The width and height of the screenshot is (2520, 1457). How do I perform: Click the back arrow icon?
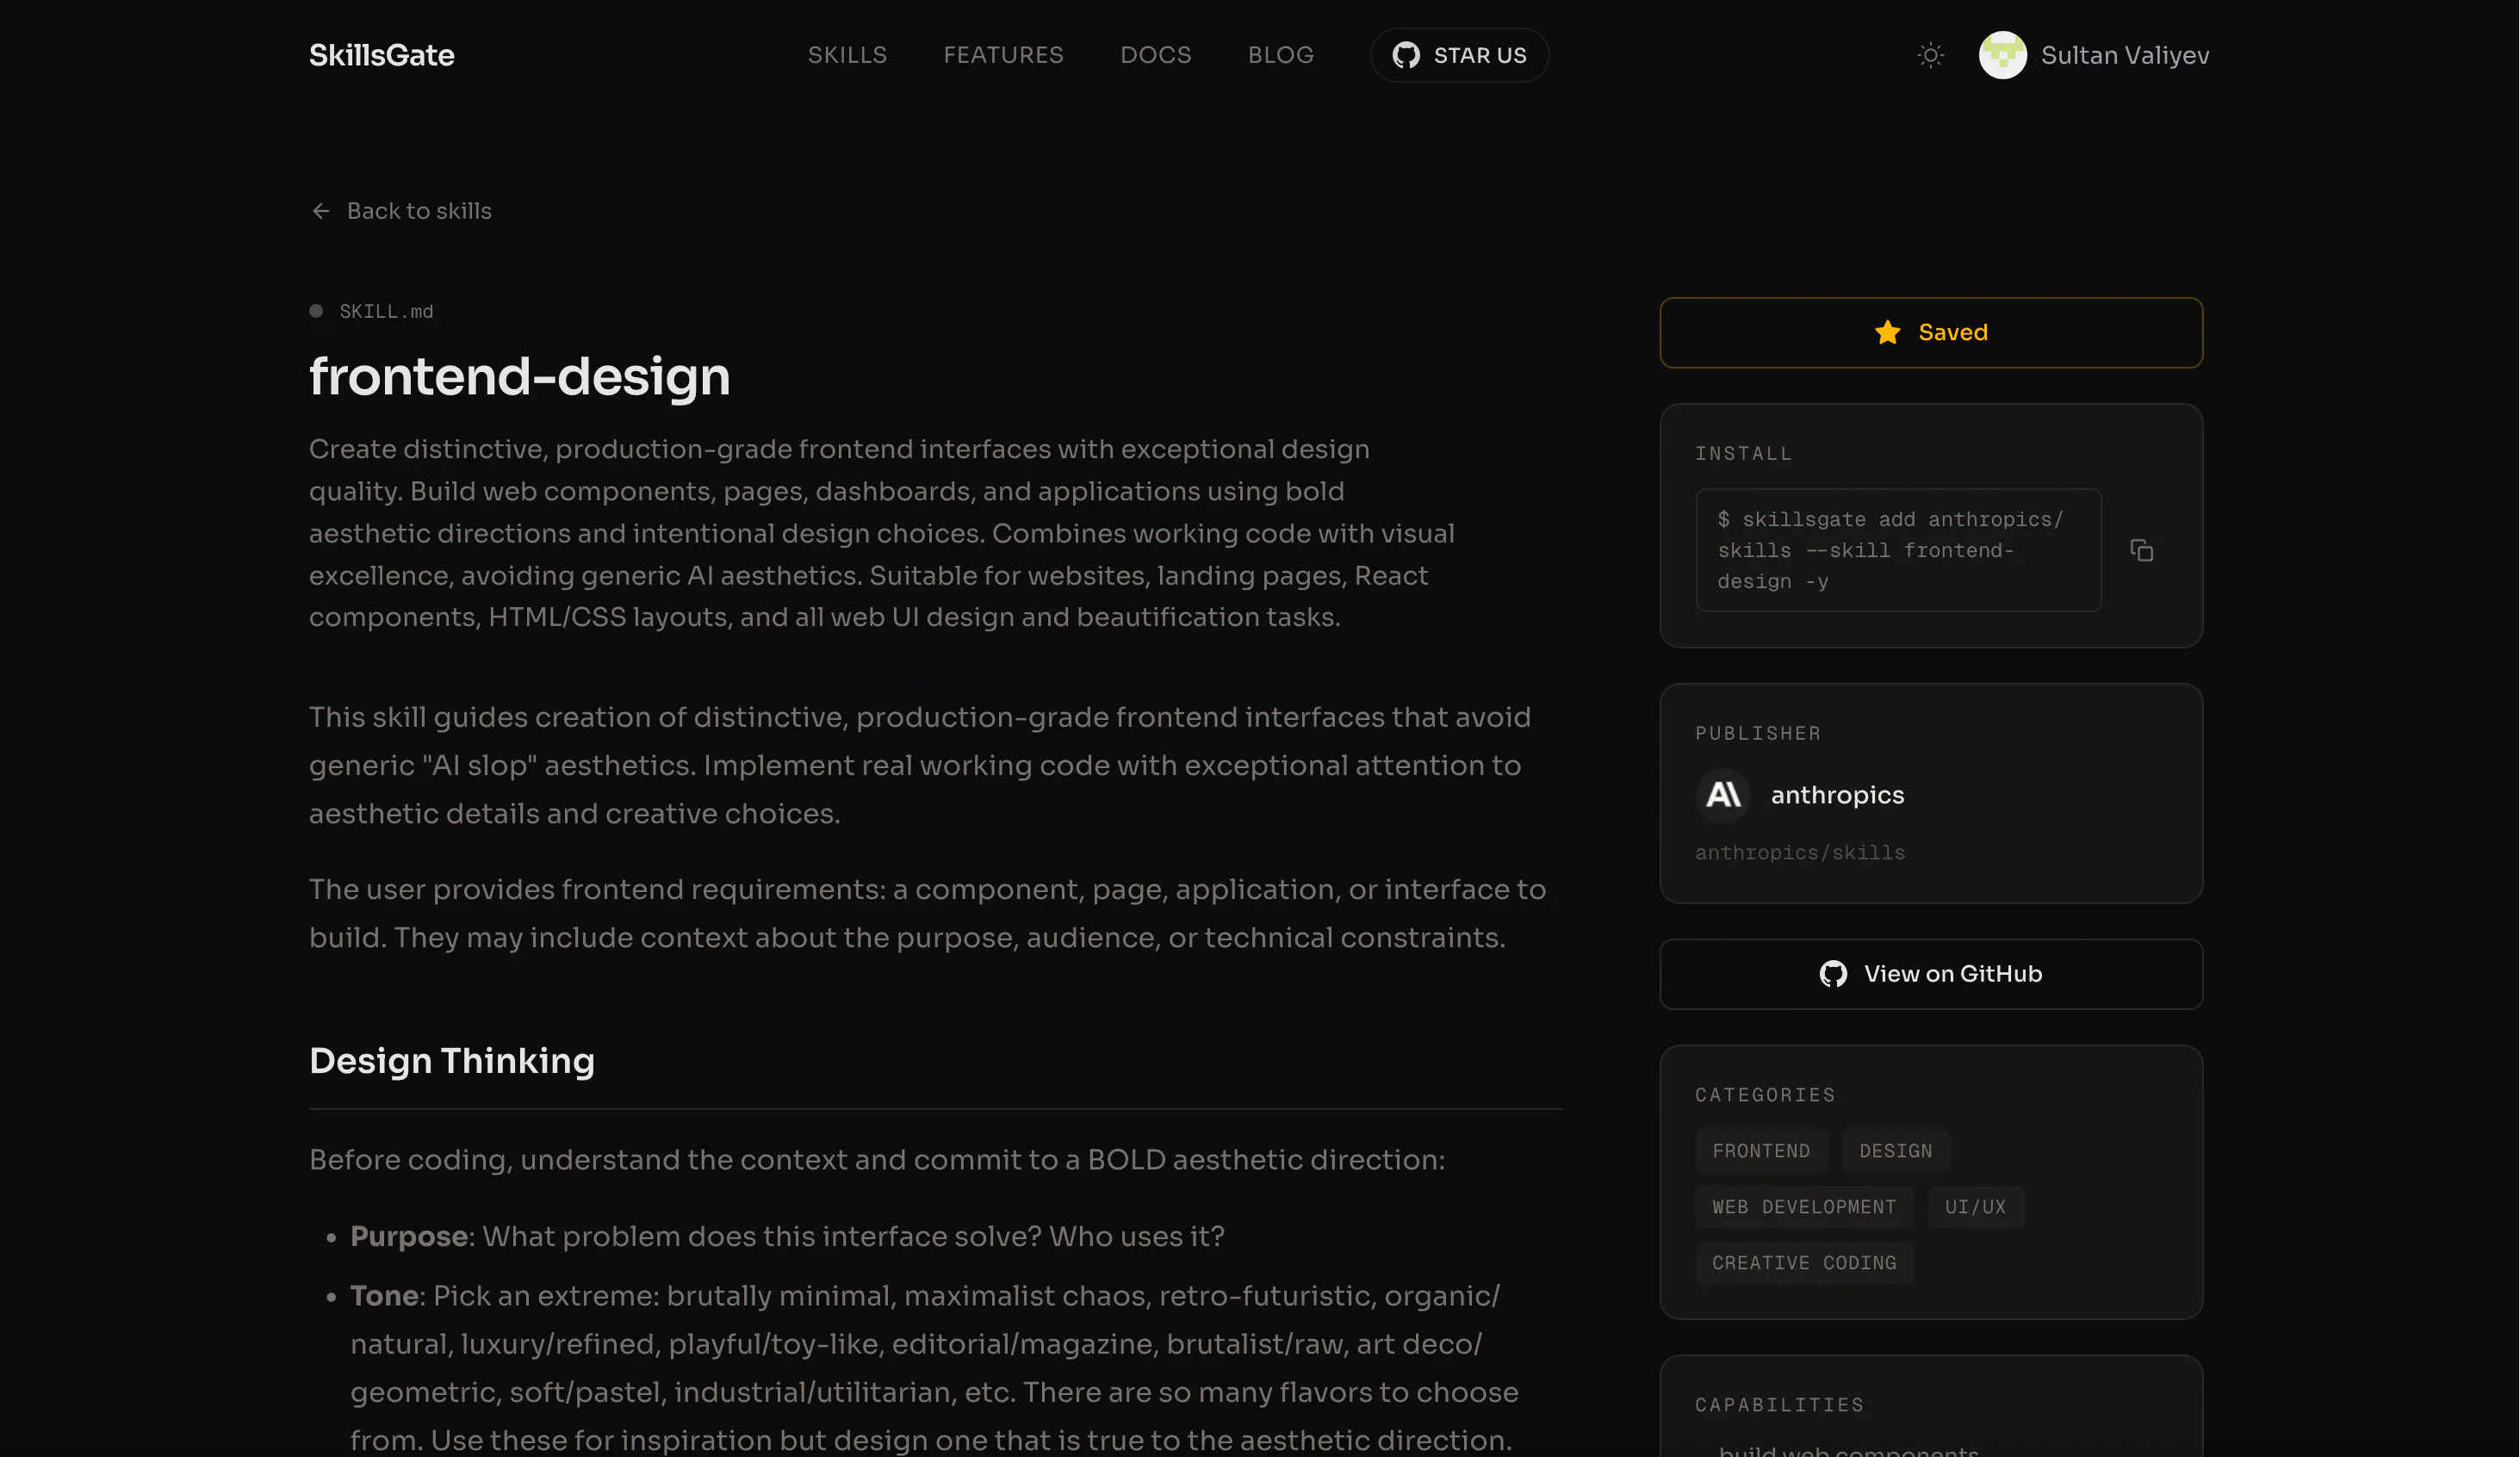point(320,211)
